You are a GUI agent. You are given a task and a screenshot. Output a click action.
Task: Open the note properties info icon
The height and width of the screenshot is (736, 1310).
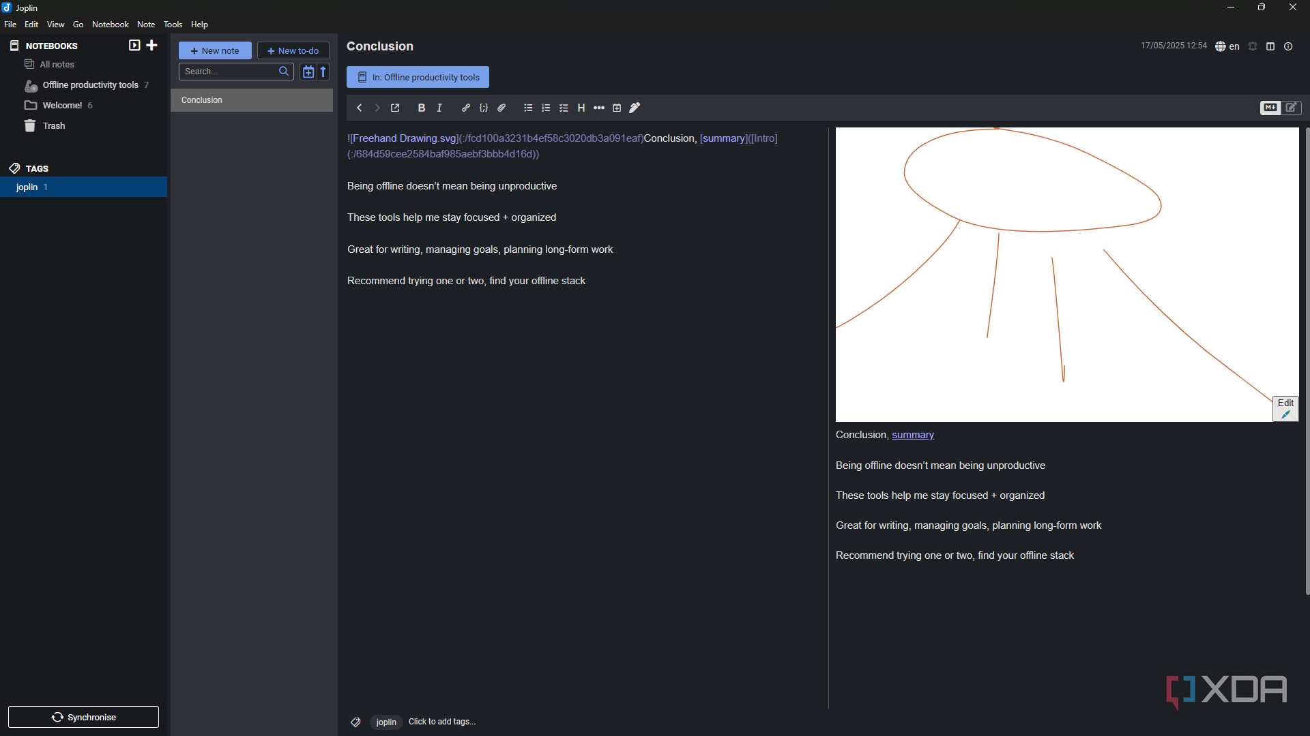click(x=1288, y=46)
